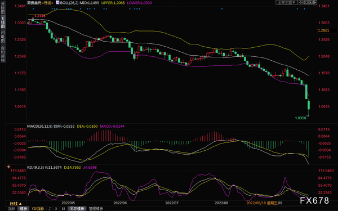Click the four-pane grid layout icon
The image size is (338, 211).
pyautogui.click(x=300, y=2)
